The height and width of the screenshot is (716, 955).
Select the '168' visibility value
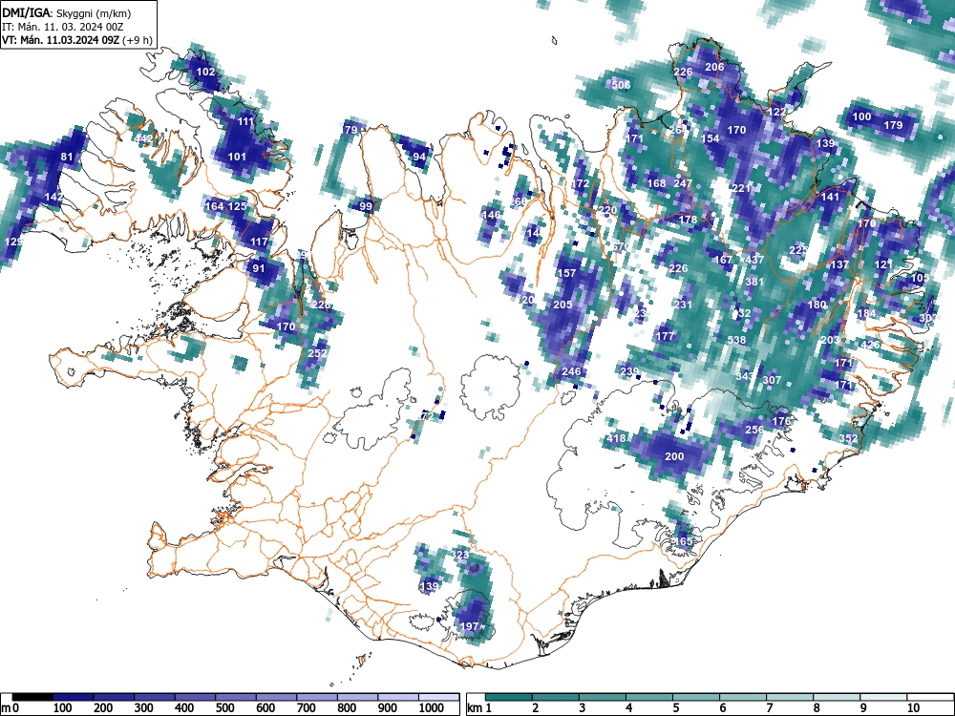pos(657,183)
